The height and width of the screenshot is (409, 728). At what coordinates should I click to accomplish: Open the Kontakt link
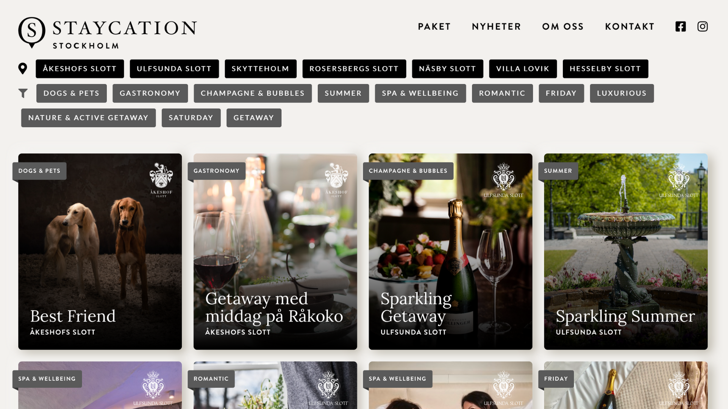(630, 27)
